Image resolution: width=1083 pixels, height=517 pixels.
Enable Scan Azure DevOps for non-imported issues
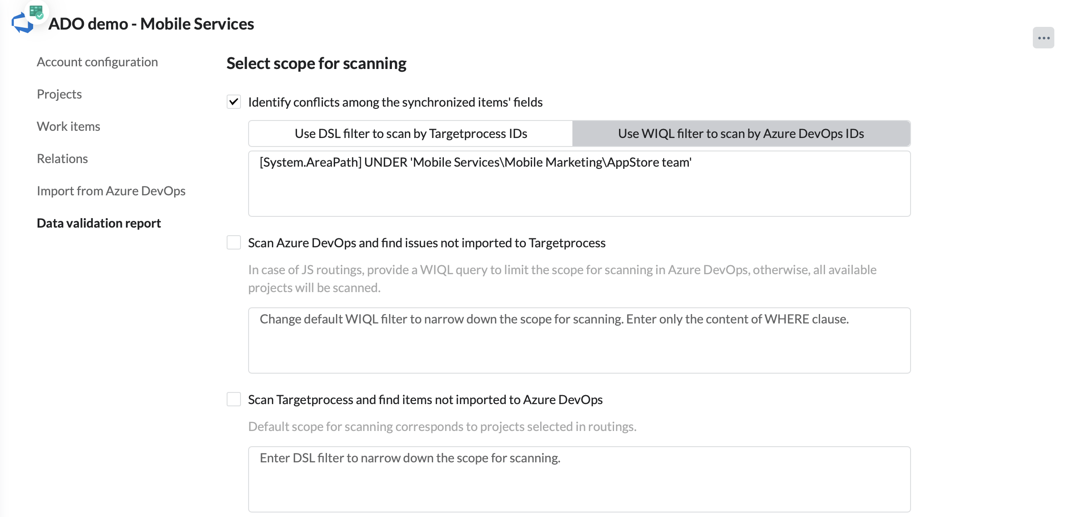pyautogui.click(x=234, y=243)
